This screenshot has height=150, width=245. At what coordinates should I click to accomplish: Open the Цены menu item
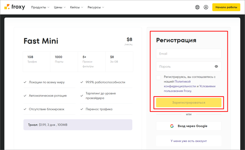point(58,7)
